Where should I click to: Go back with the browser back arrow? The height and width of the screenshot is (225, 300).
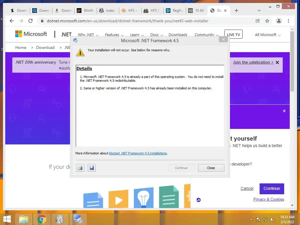click(12, 21)
